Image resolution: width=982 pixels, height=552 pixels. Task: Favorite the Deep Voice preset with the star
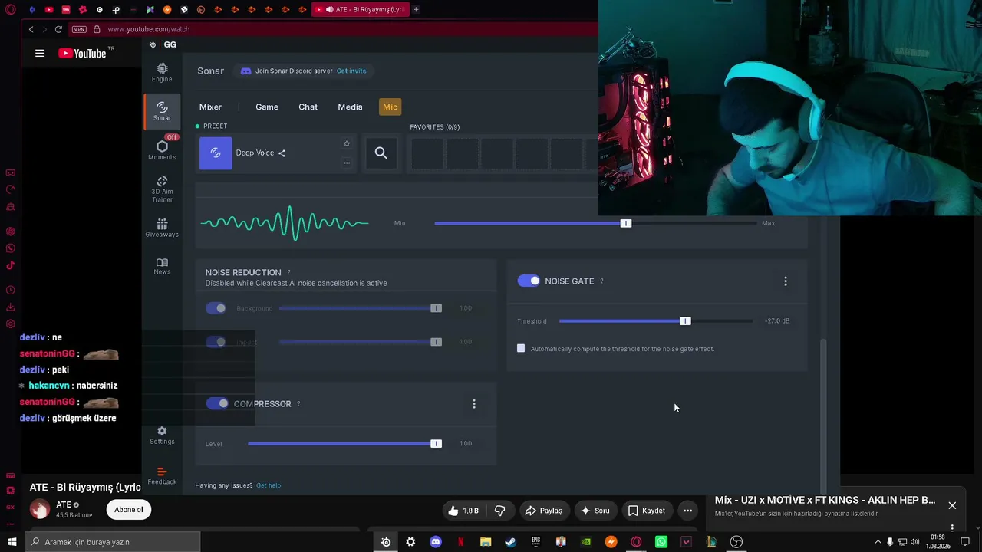(347, 143)
